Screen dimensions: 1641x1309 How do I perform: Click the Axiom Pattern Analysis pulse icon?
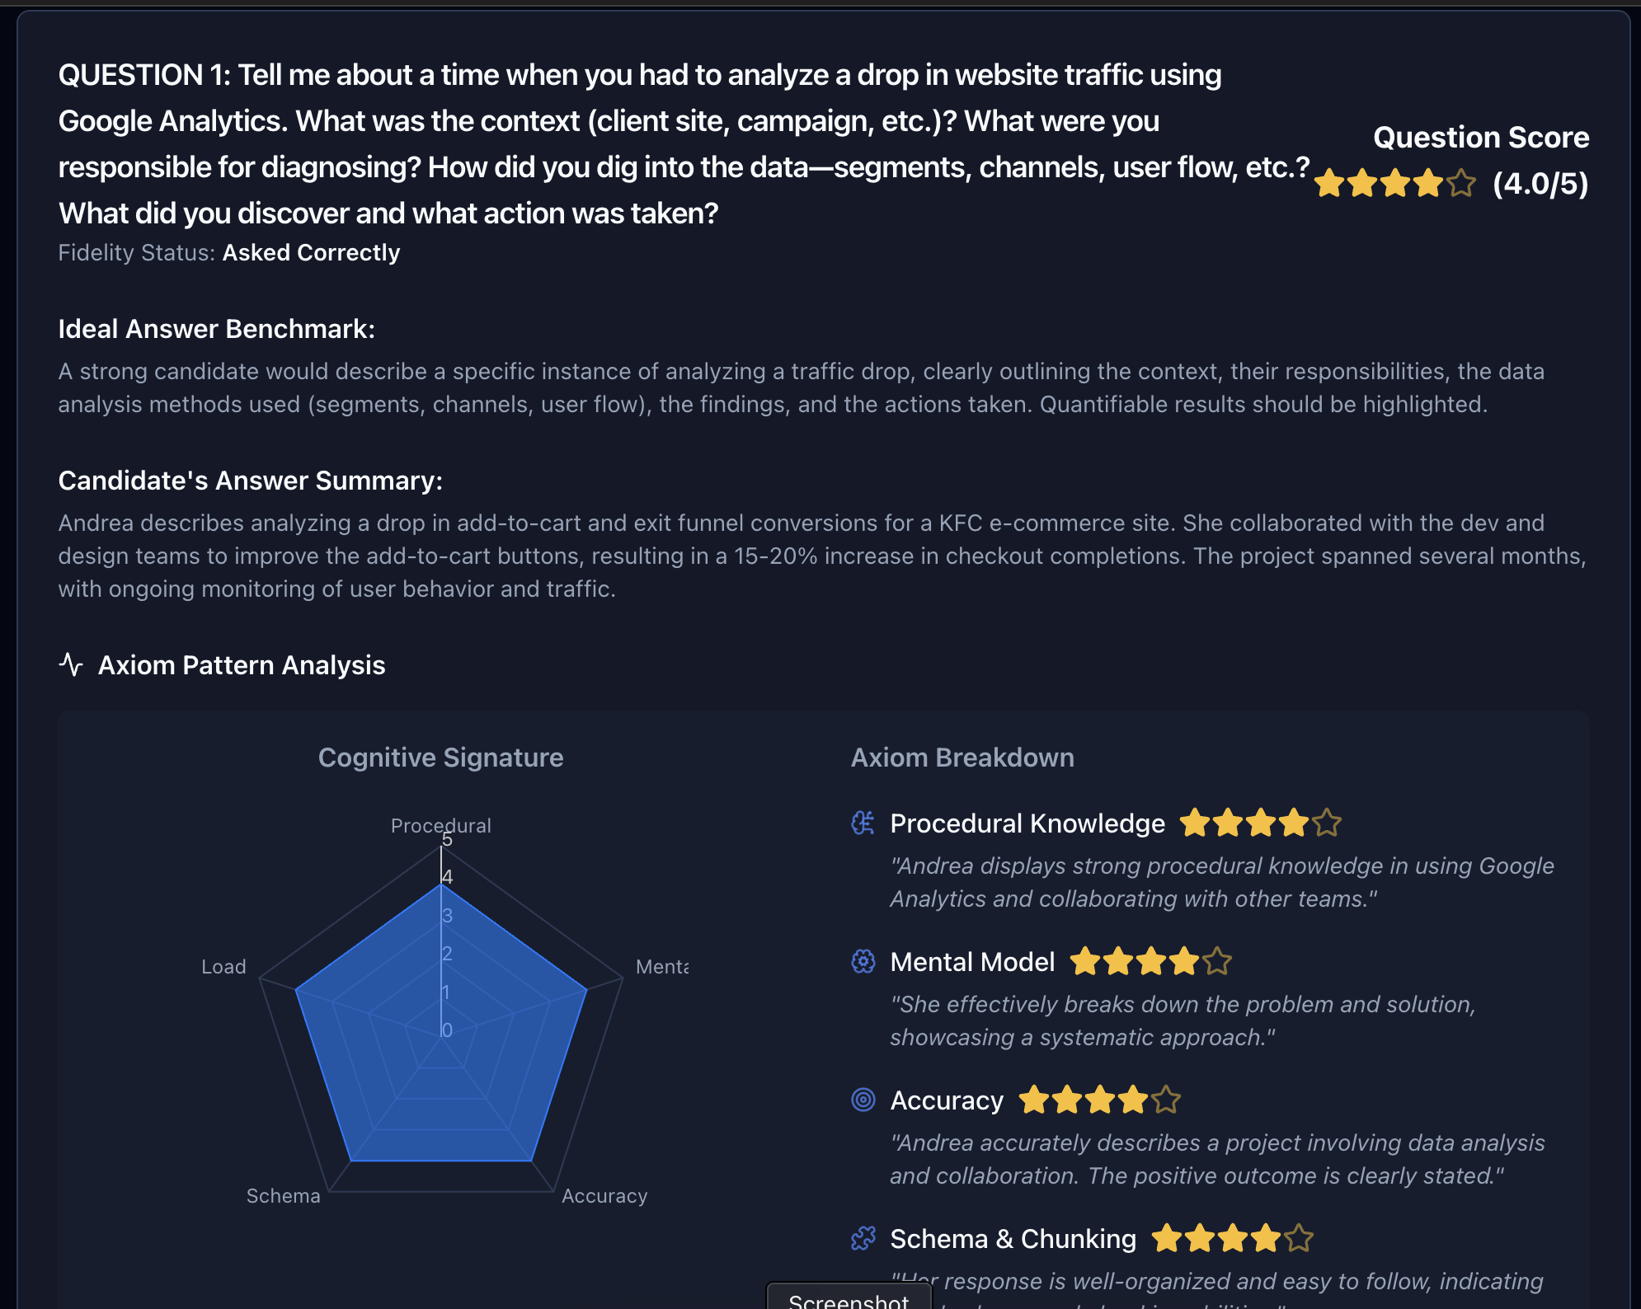click(72, 664)
